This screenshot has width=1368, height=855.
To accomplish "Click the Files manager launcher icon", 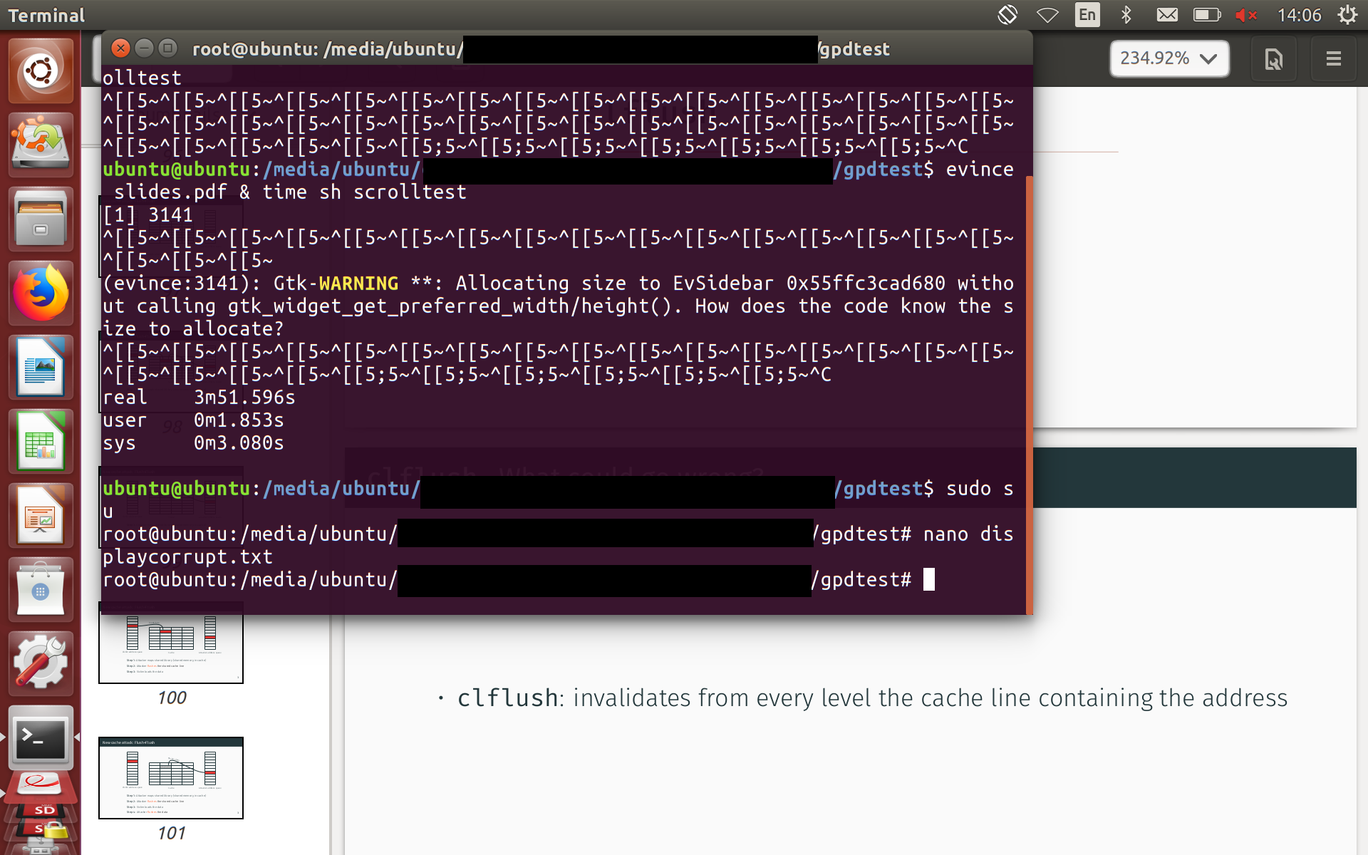I will [x=41, y=219].
